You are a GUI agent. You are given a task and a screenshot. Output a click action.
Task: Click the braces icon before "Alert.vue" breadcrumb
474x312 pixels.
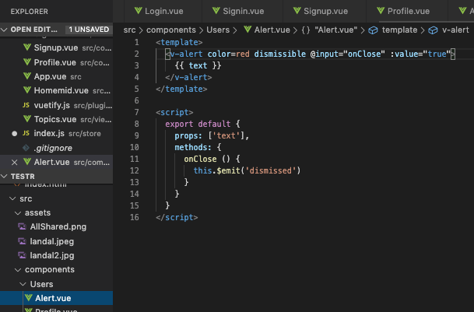point(304,30)
